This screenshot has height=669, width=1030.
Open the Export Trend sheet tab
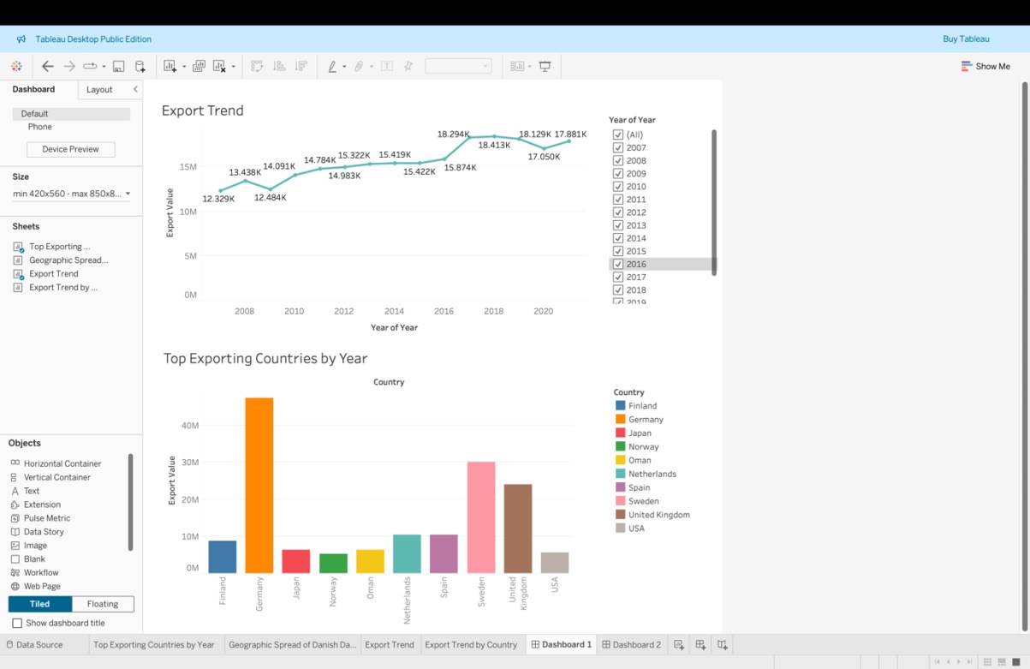click(390, 644)
